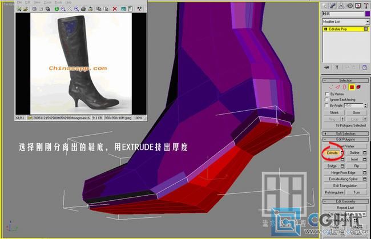Open Extrude Along Spline settings box
371x239 pixels.
click(365, 179)
